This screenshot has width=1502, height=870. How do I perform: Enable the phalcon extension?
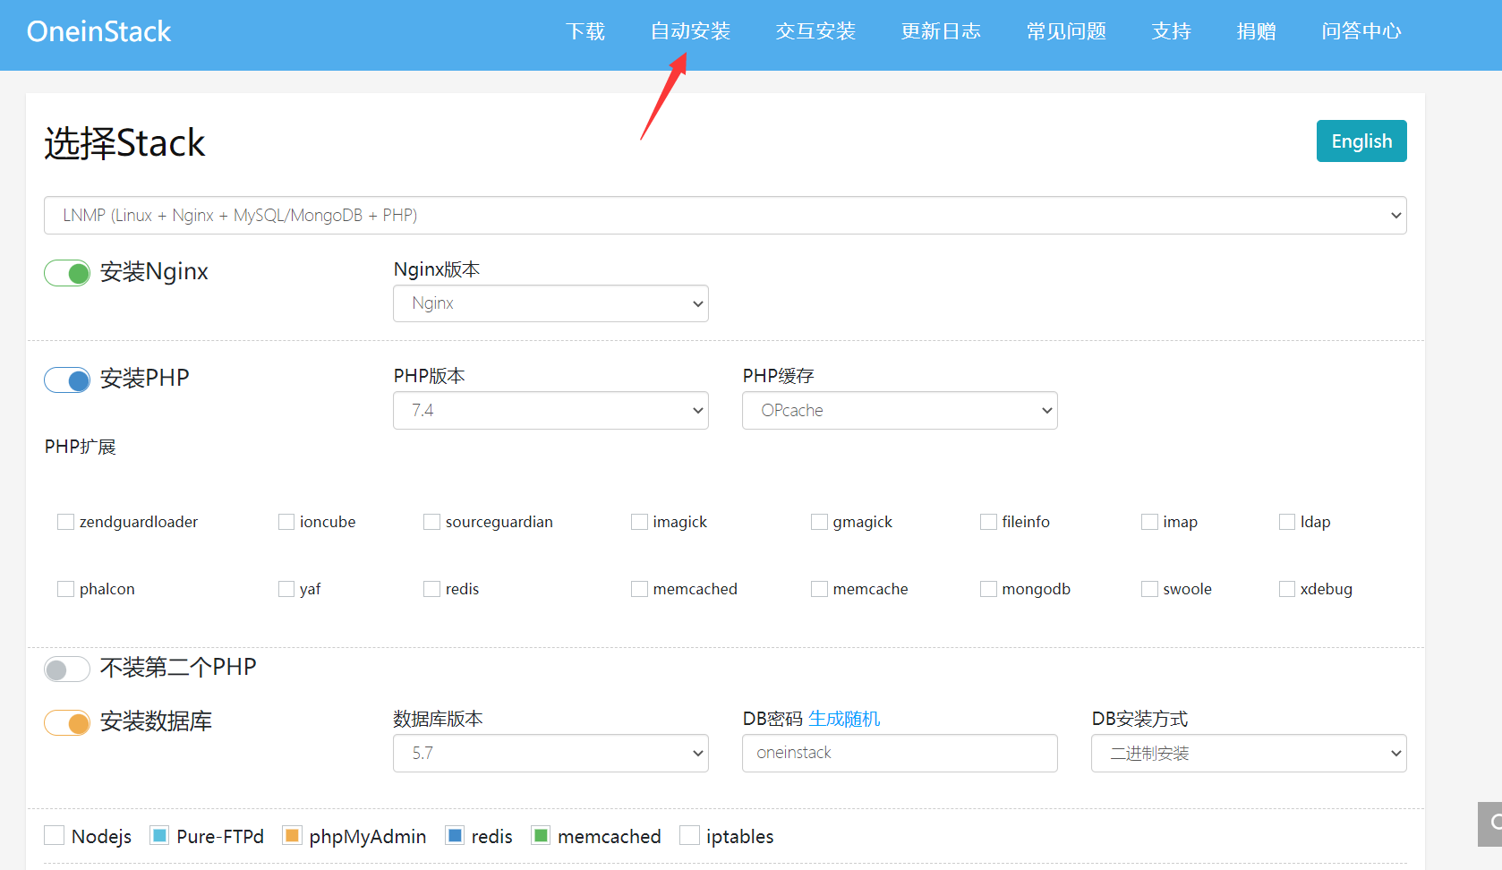point(65,589)
